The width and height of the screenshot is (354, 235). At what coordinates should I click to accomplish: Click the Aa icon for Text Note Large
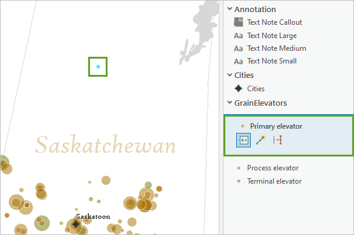point(239,36)
